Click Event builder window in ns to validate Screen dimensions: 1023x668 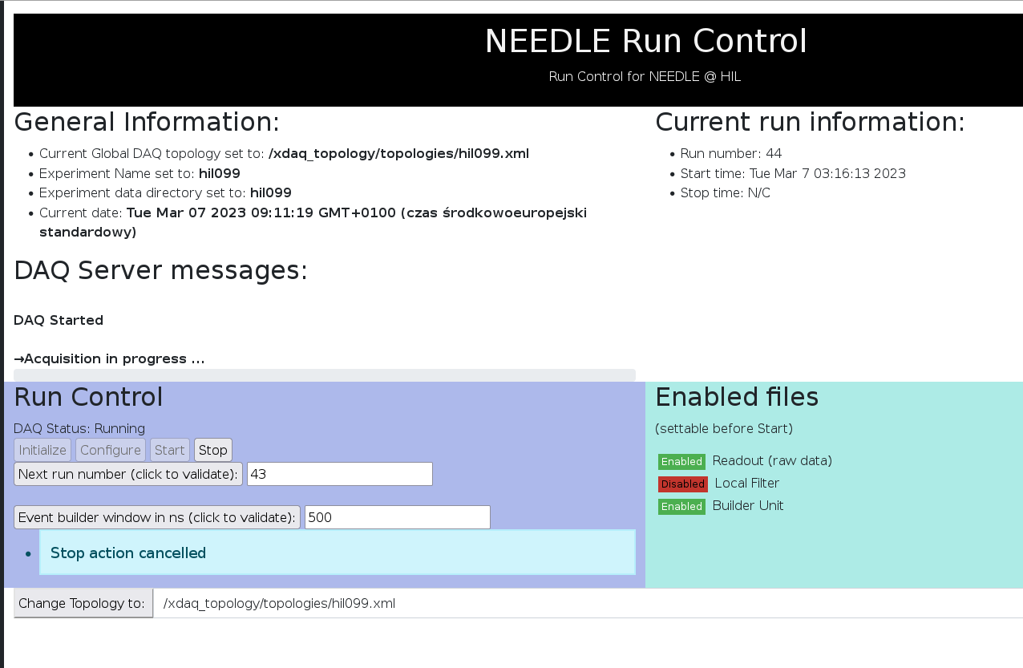click(156, 516)
